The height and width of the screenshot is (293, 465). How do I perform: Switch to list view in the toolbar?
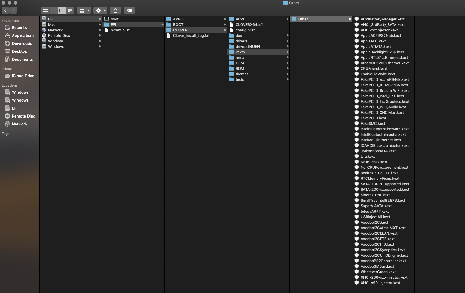(53, 10)
